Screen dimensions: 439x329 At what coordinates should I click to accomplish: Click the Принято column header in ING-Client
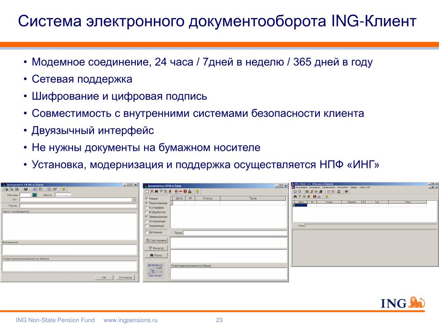(352, 202)
